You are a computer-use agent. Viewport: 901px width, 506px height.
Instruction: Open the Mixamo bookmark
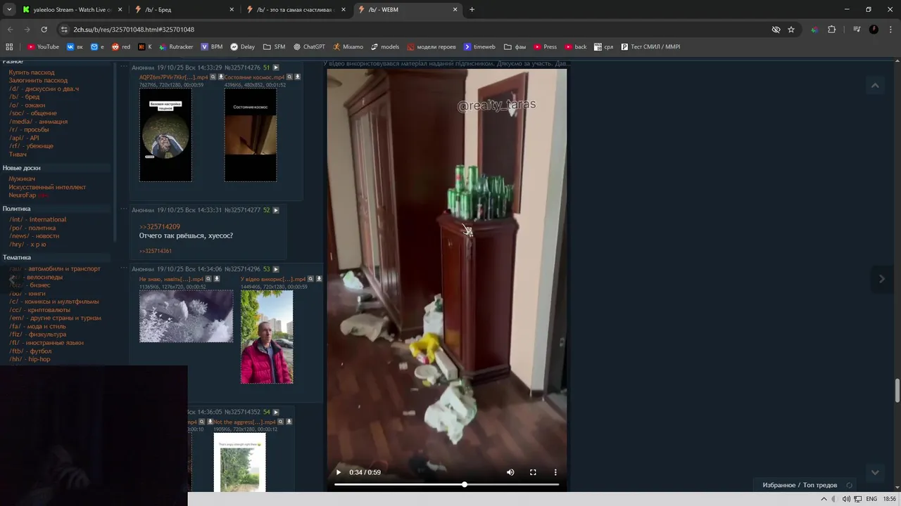(348, 47)
